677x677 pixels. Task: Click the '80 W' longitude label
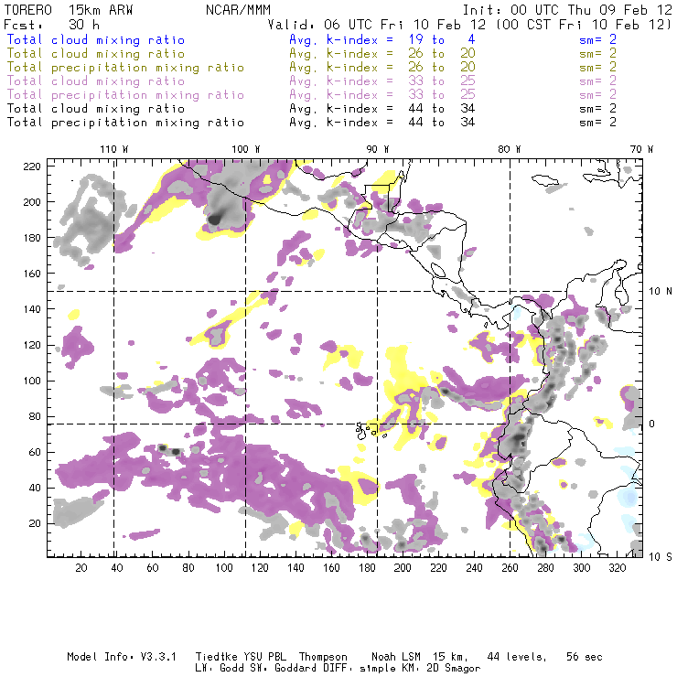pos(510,149)
